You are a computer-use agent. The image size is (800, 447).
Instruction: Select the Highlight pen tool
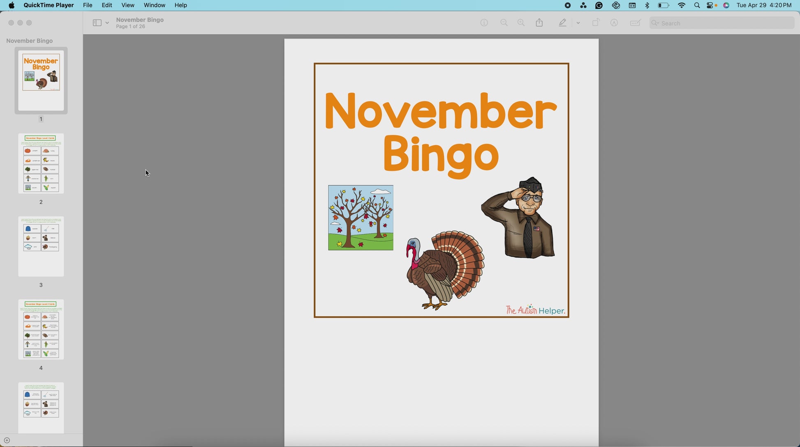click(562, 23)
